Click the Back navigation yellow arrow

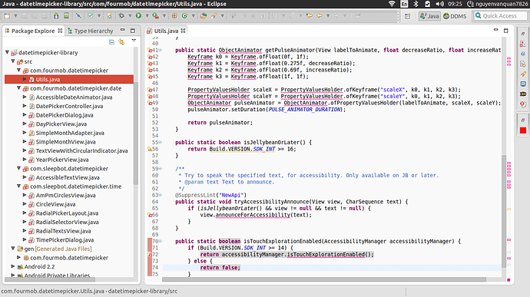320,15
